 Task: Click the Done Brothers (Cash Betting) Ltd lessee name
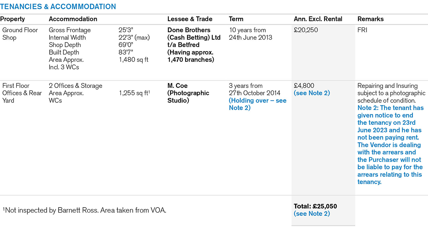194,34
